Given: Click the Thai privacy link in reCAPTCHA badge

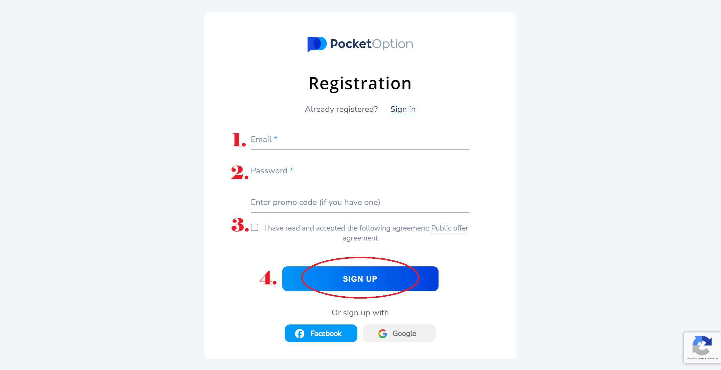Looking at the screenshot, I should (x=695, y=358).
